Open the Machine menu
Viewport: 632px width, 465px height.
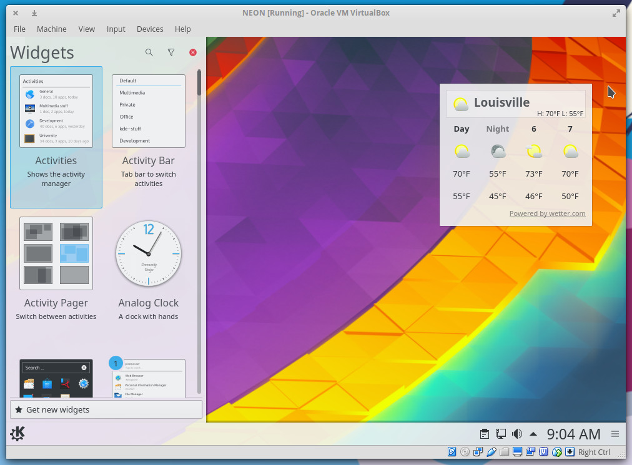[x=52, y=29]
